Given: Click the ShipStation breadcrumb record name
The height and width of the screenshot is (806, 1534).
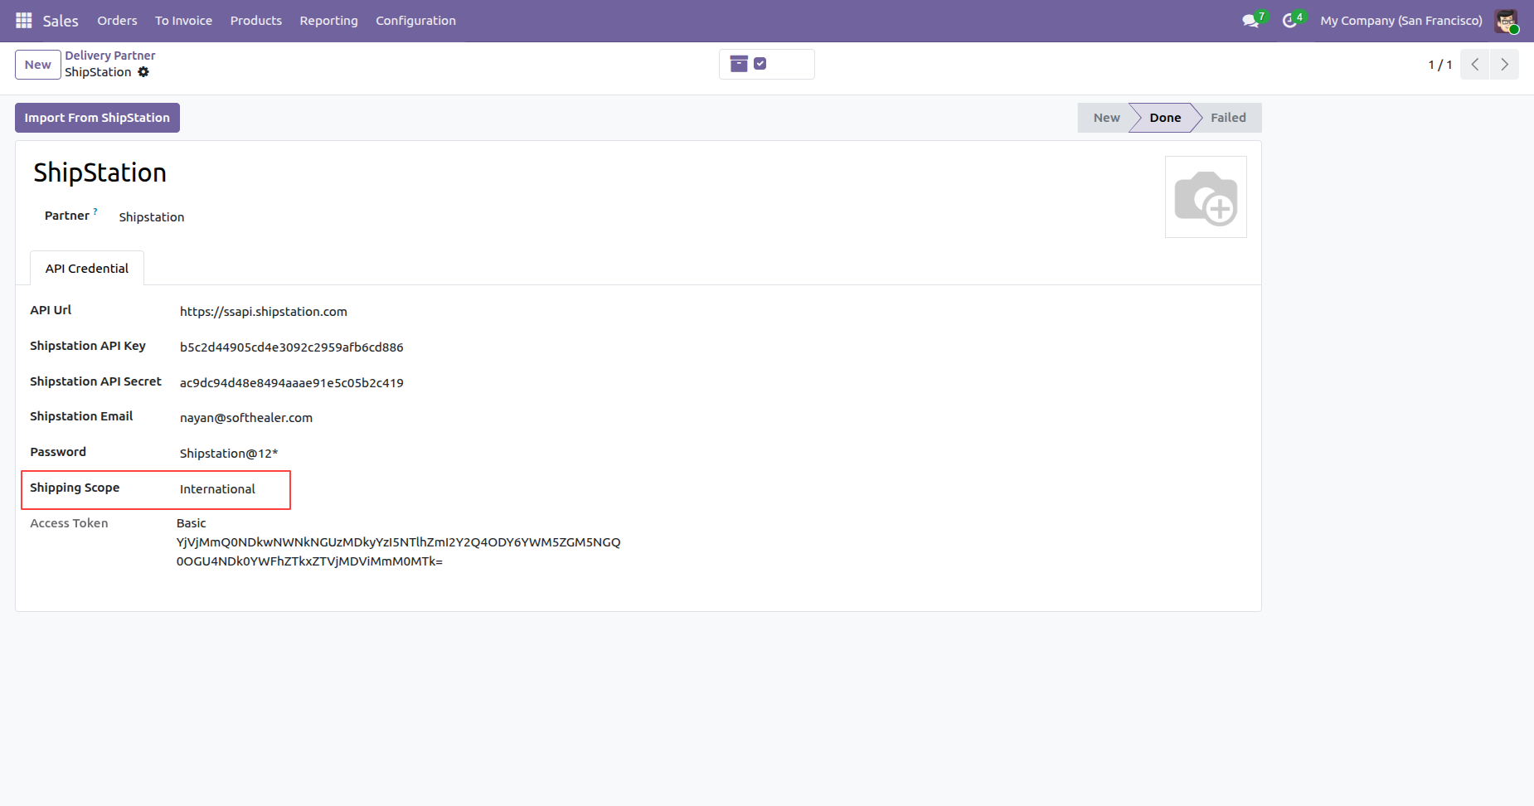Looking at the screenshot, I should coord(98,72).
